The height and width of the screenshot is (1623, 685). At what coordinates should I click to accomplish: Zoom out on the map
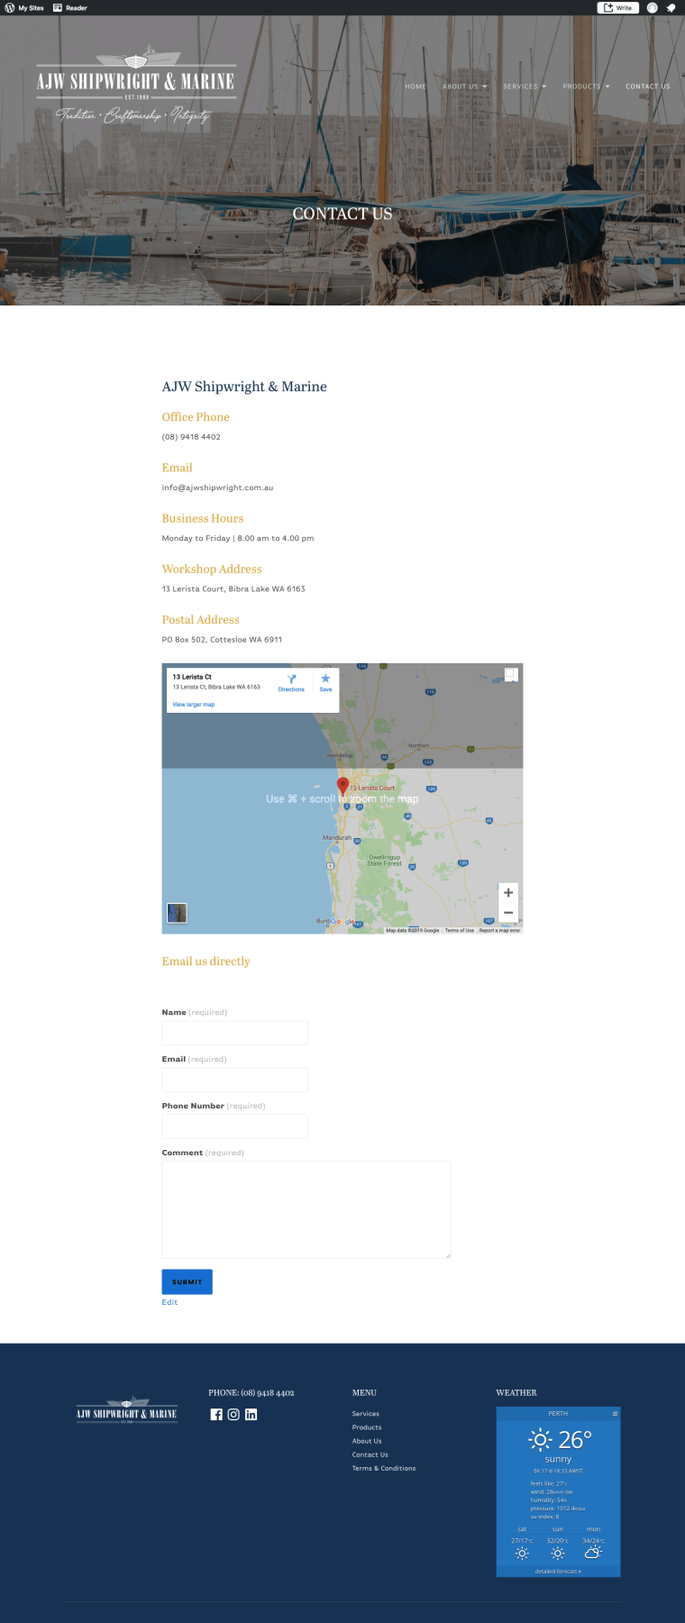point(508,912)
